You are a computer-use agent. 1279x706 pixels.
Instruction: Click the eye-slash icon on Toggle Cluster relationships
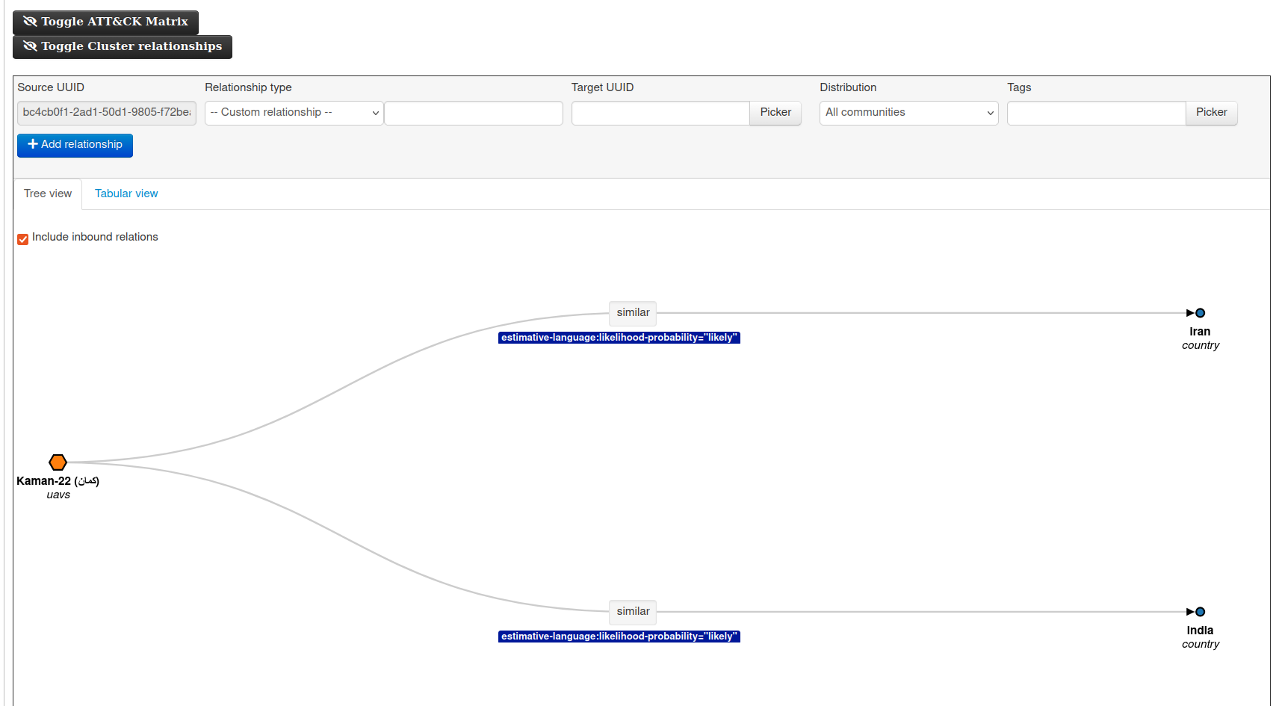click(x=29, y=46)
